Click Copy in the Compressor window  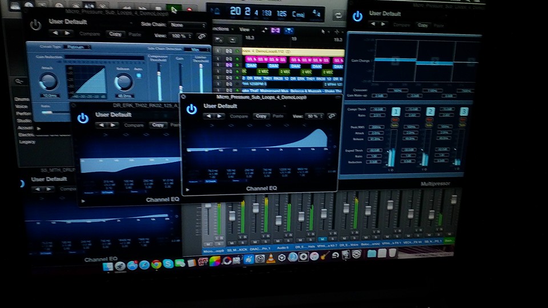115,34
